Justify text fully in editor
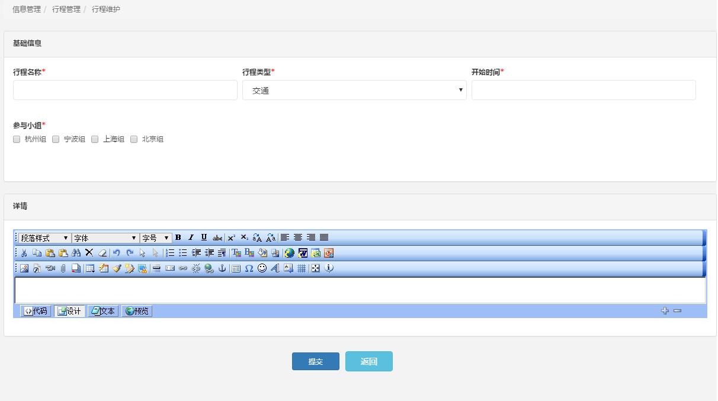The width and height of the screenshot is (718, 401). pos(324,238)
